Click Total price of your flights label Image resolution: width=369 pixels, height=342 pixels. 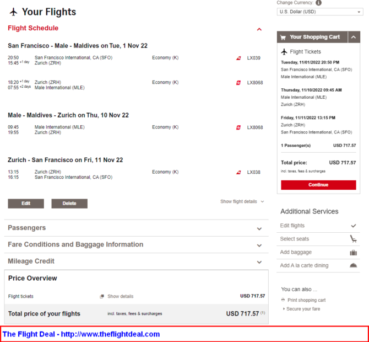[44, 314]
